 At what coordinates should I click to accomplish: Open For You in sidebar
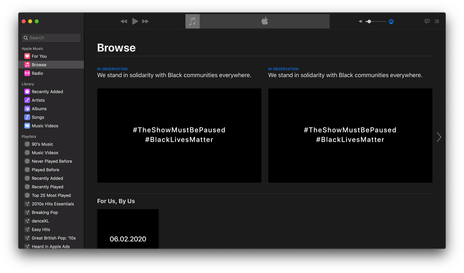51,56
